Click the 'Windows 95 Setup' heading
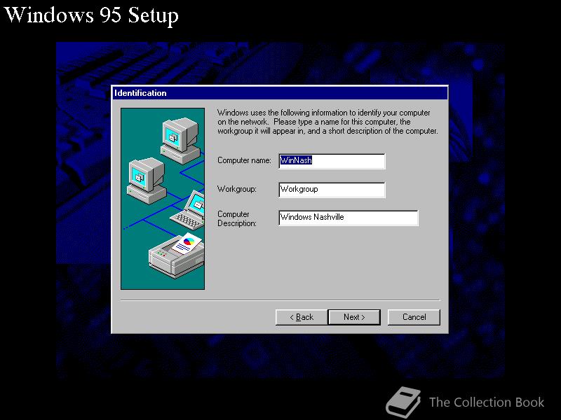This screenshot has height=420, width=561. point(91,15)
